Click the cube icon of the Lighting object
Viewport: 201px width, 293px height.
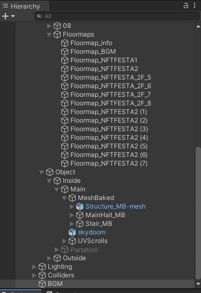42,267
